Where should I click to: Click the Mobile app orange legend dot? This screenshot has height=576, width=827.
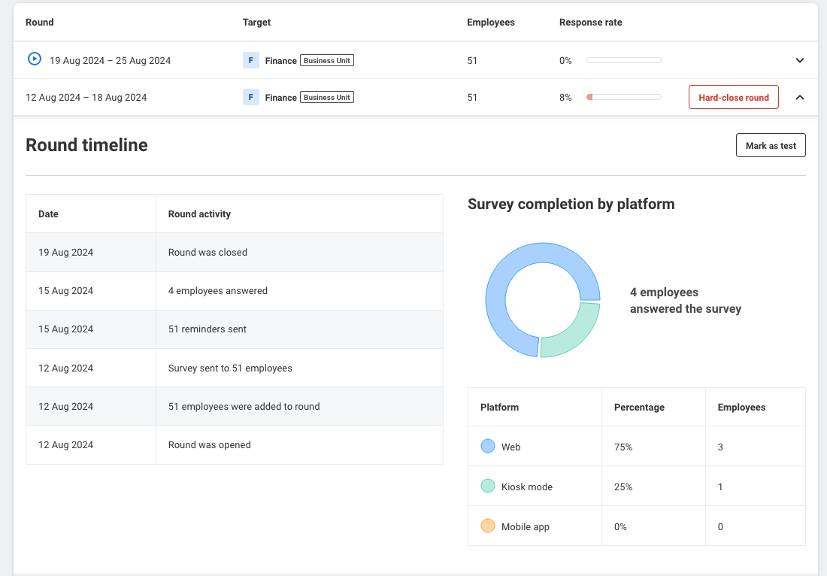pyautogui.click(x=488, y=526)
